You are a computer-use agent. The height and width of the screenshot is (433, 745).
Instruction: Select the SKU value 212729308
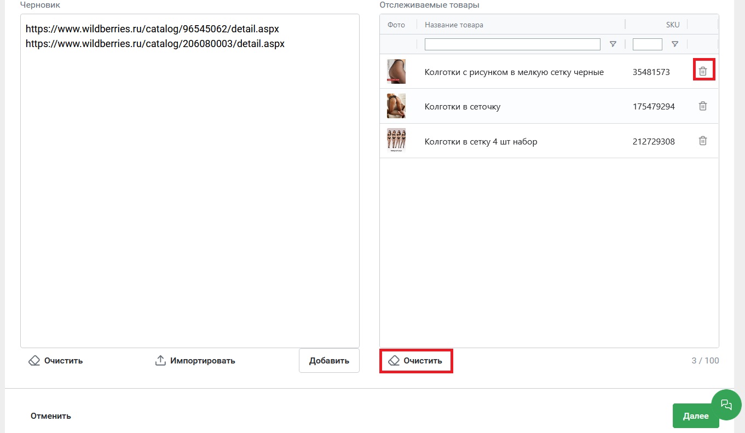(x=654, y=142)
